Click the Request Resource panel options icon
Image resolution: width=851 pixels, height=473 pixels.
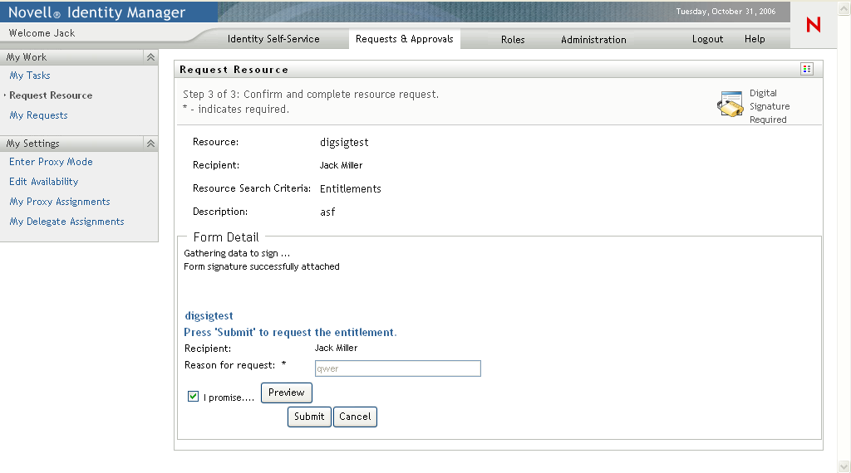[806, 69]
